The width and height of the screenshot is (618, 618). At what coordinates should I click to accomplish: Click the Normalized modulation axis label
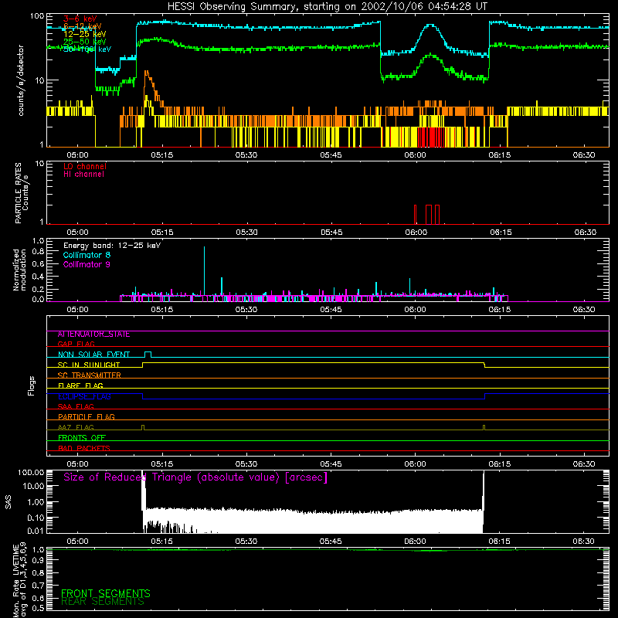point(19,270)
